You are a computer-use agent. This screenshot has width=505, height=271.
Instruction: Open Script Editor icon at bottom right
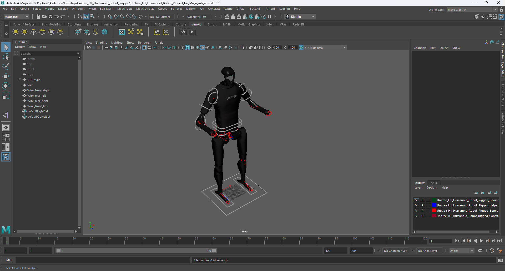coord(500,260)
